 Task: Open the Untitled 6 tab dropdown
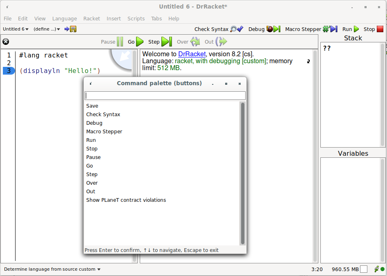[x=16, y=29]
